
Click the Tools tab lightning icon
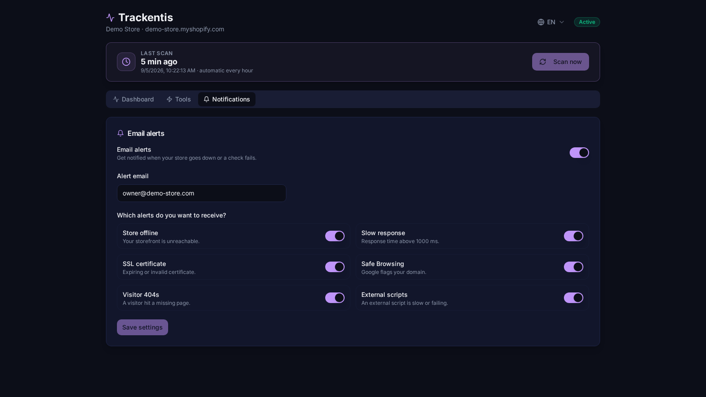(x=169, y=99)
